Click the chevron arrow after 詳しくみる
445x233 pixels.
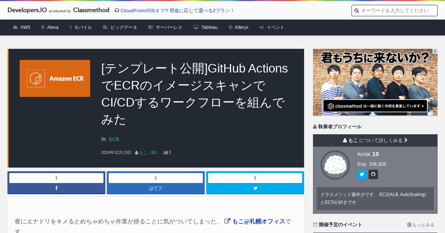click(x=406, y=140)
